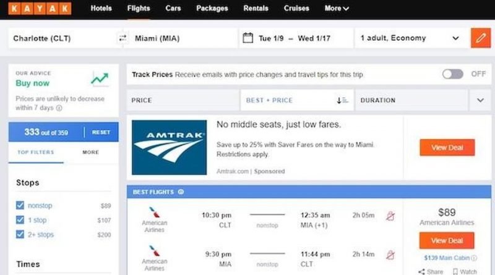Image resolution: width=495 pixels, height=275 pixels.
Task: Click info icon under price advice
Action: tap(59, 108)
